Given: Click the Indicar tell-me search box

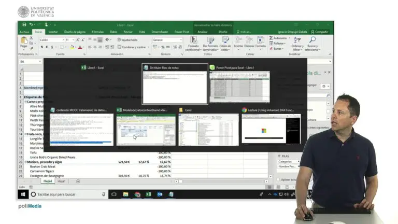Looking at the screenshot, I should 244,32.
